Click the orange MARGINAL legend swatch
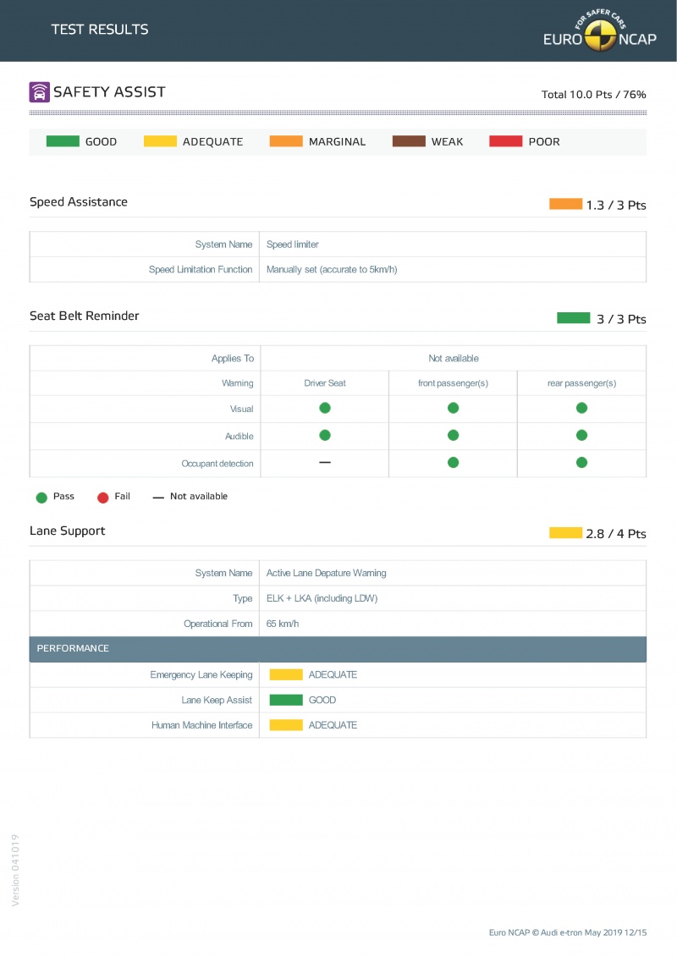Screen dimensions: 677x957 click(x=286, y=141)
